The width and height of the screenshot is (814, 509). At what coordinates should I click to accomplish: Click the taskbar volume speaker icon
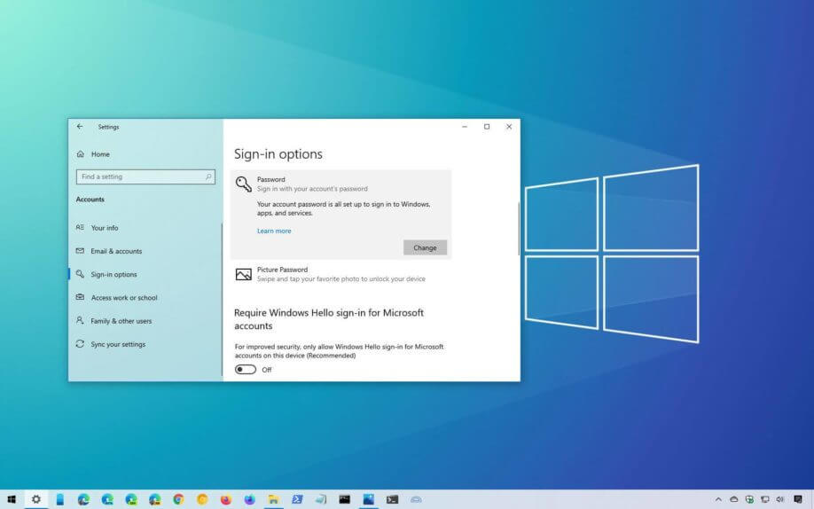[779, 499]
